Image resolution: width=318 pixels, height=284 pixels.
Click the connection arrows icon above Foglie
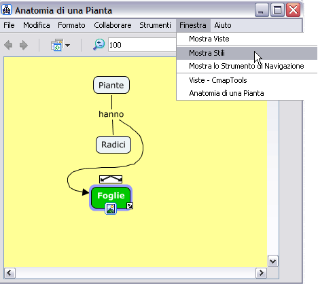click(111, 179)
